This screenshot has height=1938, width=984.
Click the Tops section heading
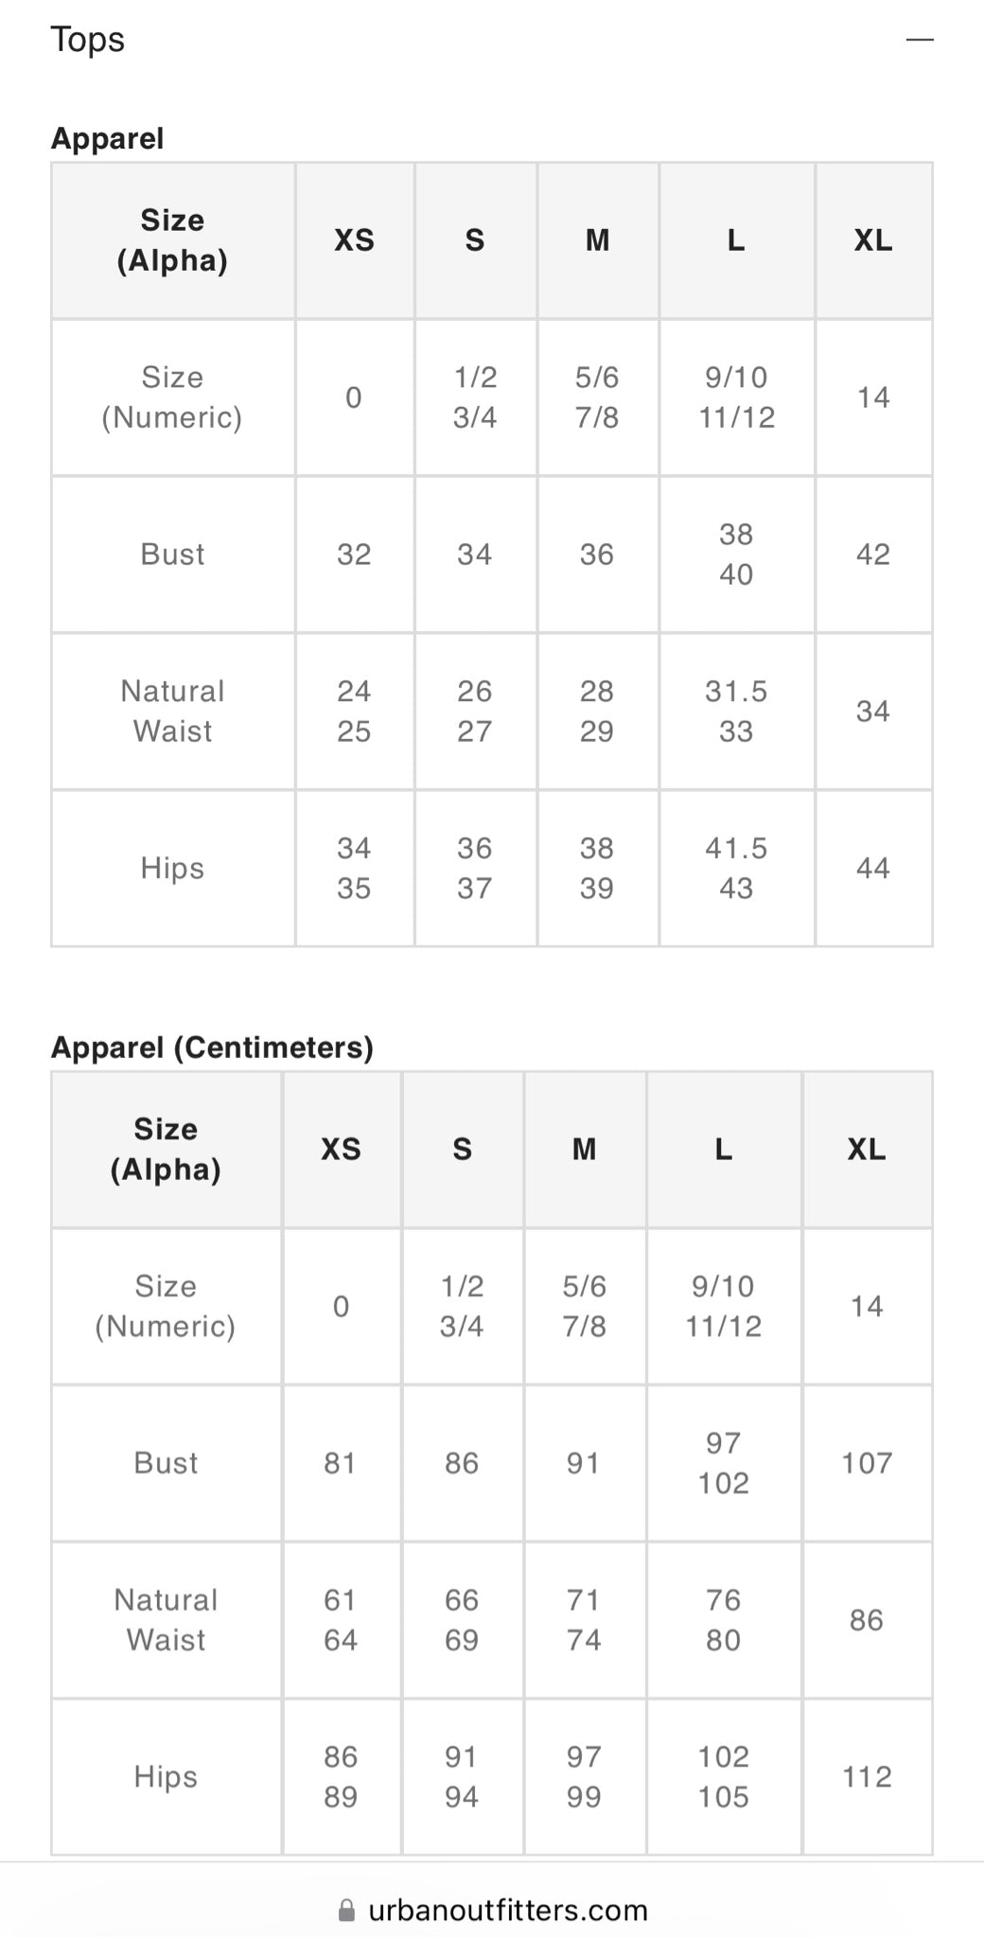87,40
